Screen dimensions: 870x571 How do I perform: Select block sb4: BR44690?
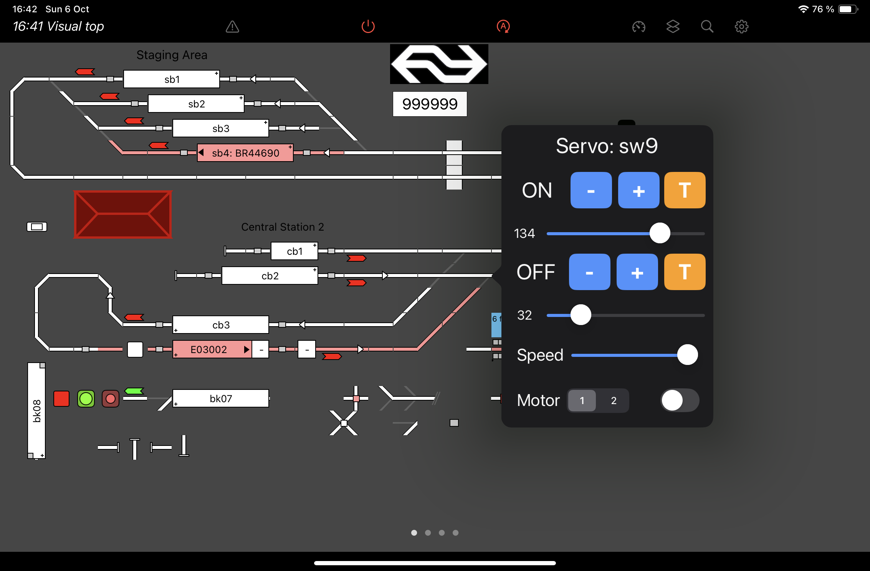point(246,153)
